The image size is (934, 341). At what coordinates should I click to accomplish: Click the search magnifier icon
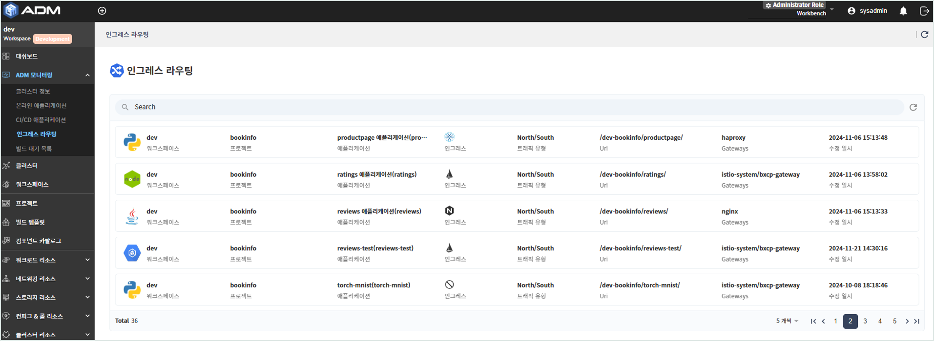(x=125, y=107)
